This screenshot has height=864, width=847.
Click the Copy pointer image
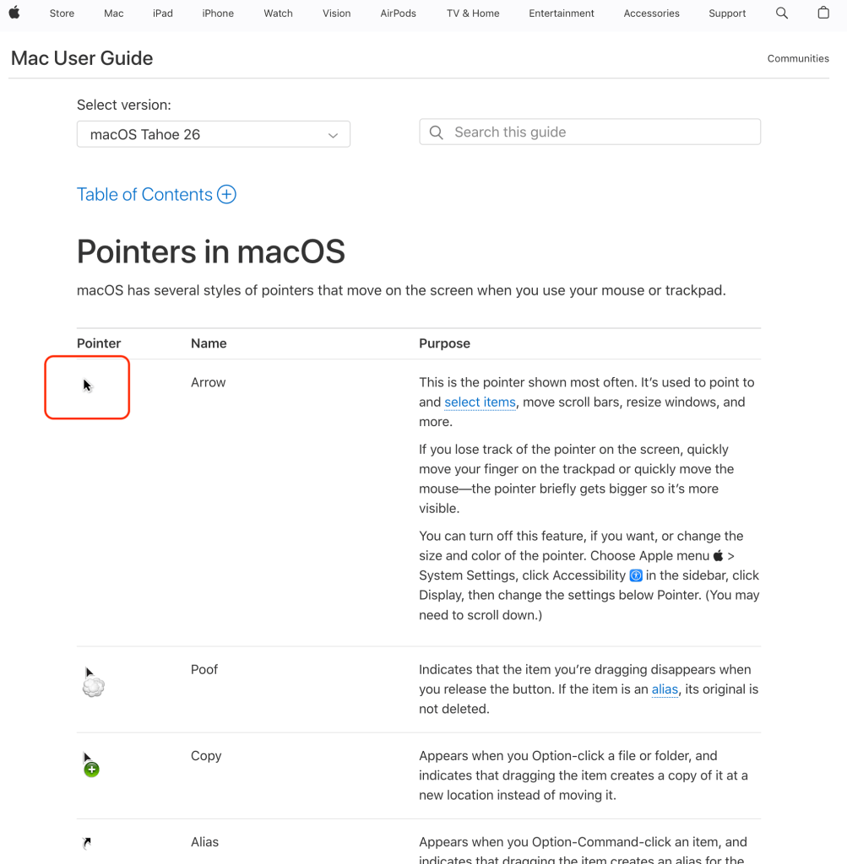pos(90,764)
